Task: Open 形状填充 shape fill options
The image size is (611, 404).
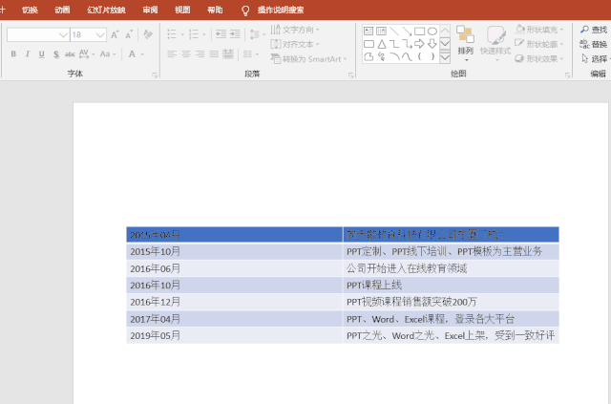Action: click(x=539, y=30)
